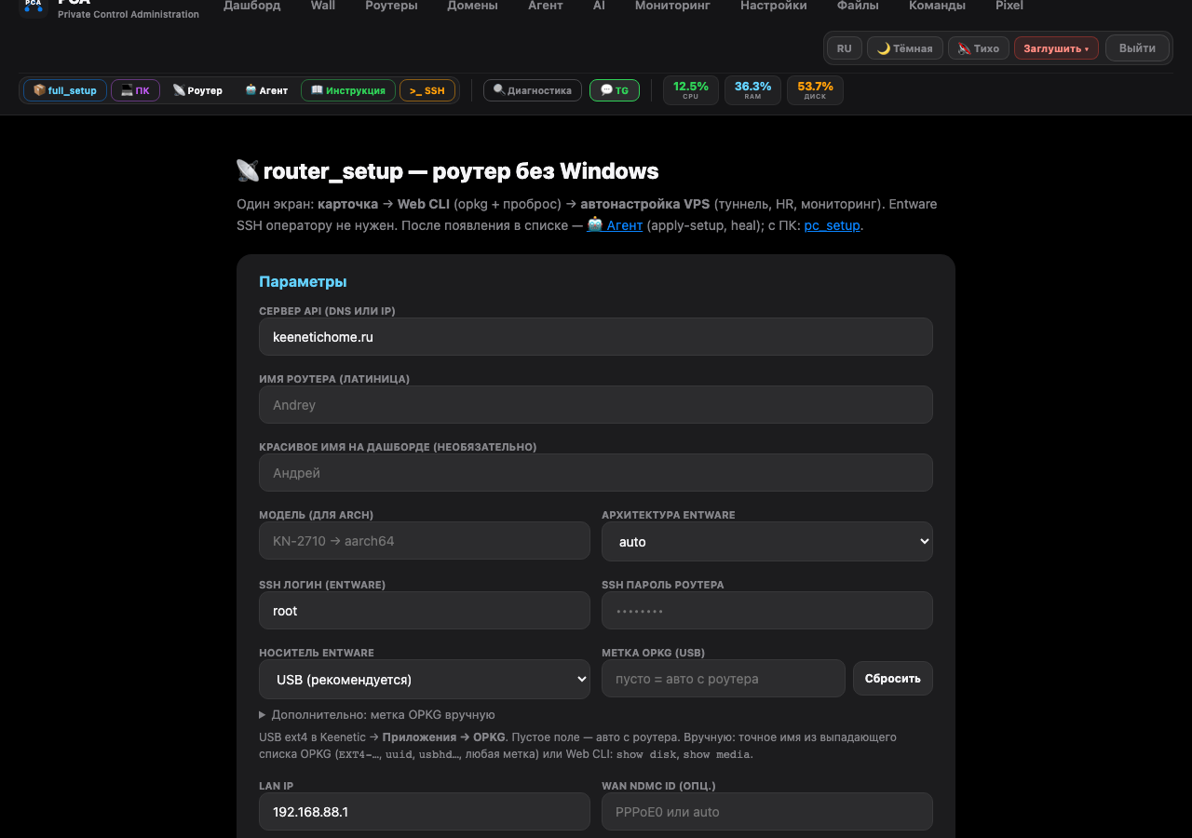Screen dimensions: 1192x838
Task: Focus the Красивое имя на дашборде field
Action: [596, 472]
